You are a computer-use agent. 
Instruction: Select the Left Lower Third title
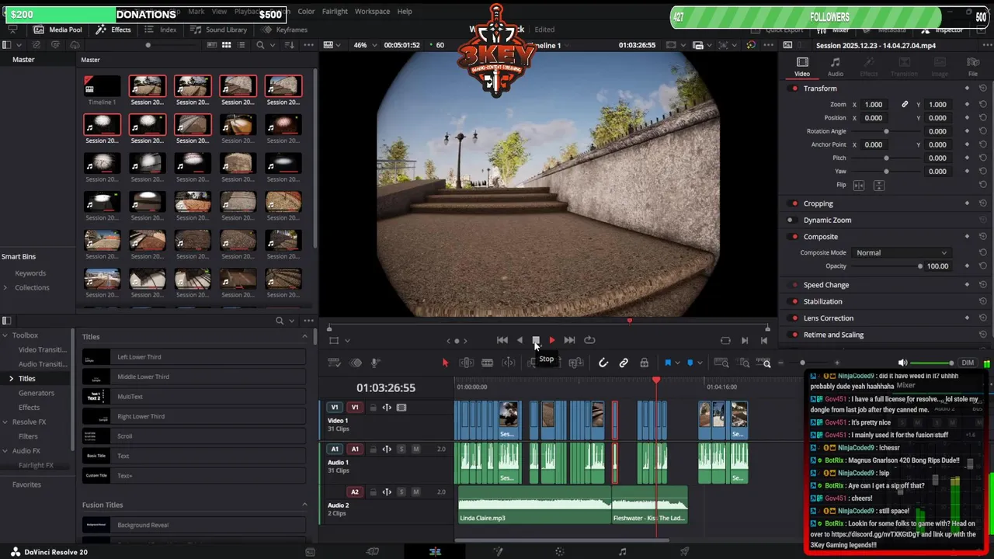194,357
